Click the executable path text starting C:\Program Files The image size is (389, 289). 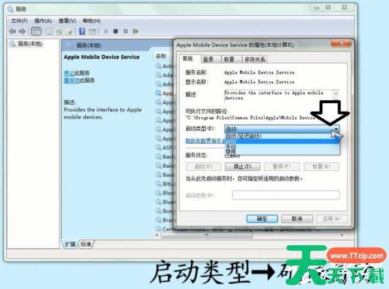coord(251,118)
